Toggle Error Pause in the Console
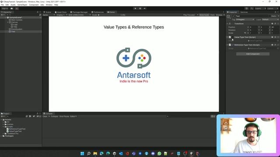 (64, 116)
